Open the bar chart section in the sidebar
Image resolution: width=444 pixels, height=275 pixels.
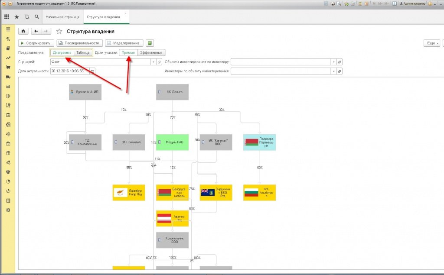click(8, 87)
